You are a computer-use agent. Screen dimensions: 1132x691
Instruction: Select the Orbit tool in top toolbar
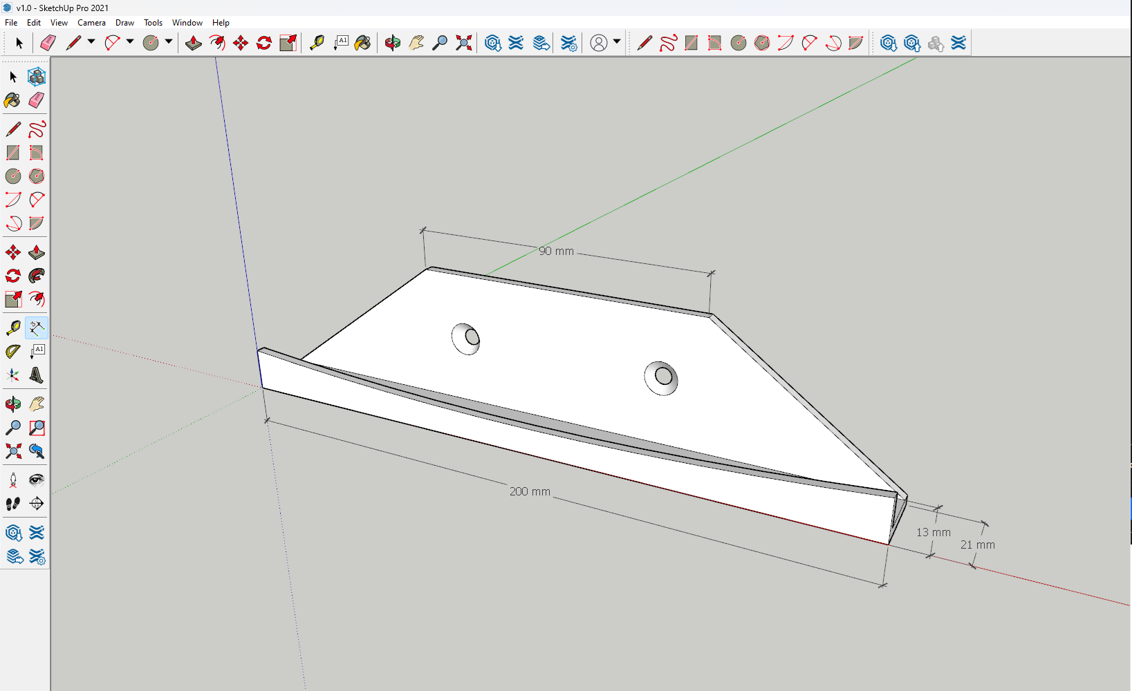[x=392, y=43]
